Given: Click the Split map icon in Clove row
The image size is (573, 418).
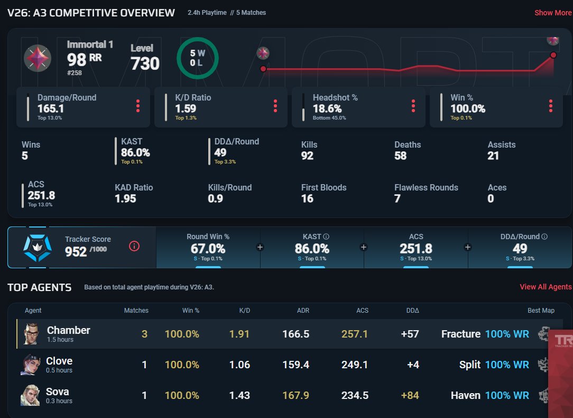Looking at the screenshot, I should point(543,365).
